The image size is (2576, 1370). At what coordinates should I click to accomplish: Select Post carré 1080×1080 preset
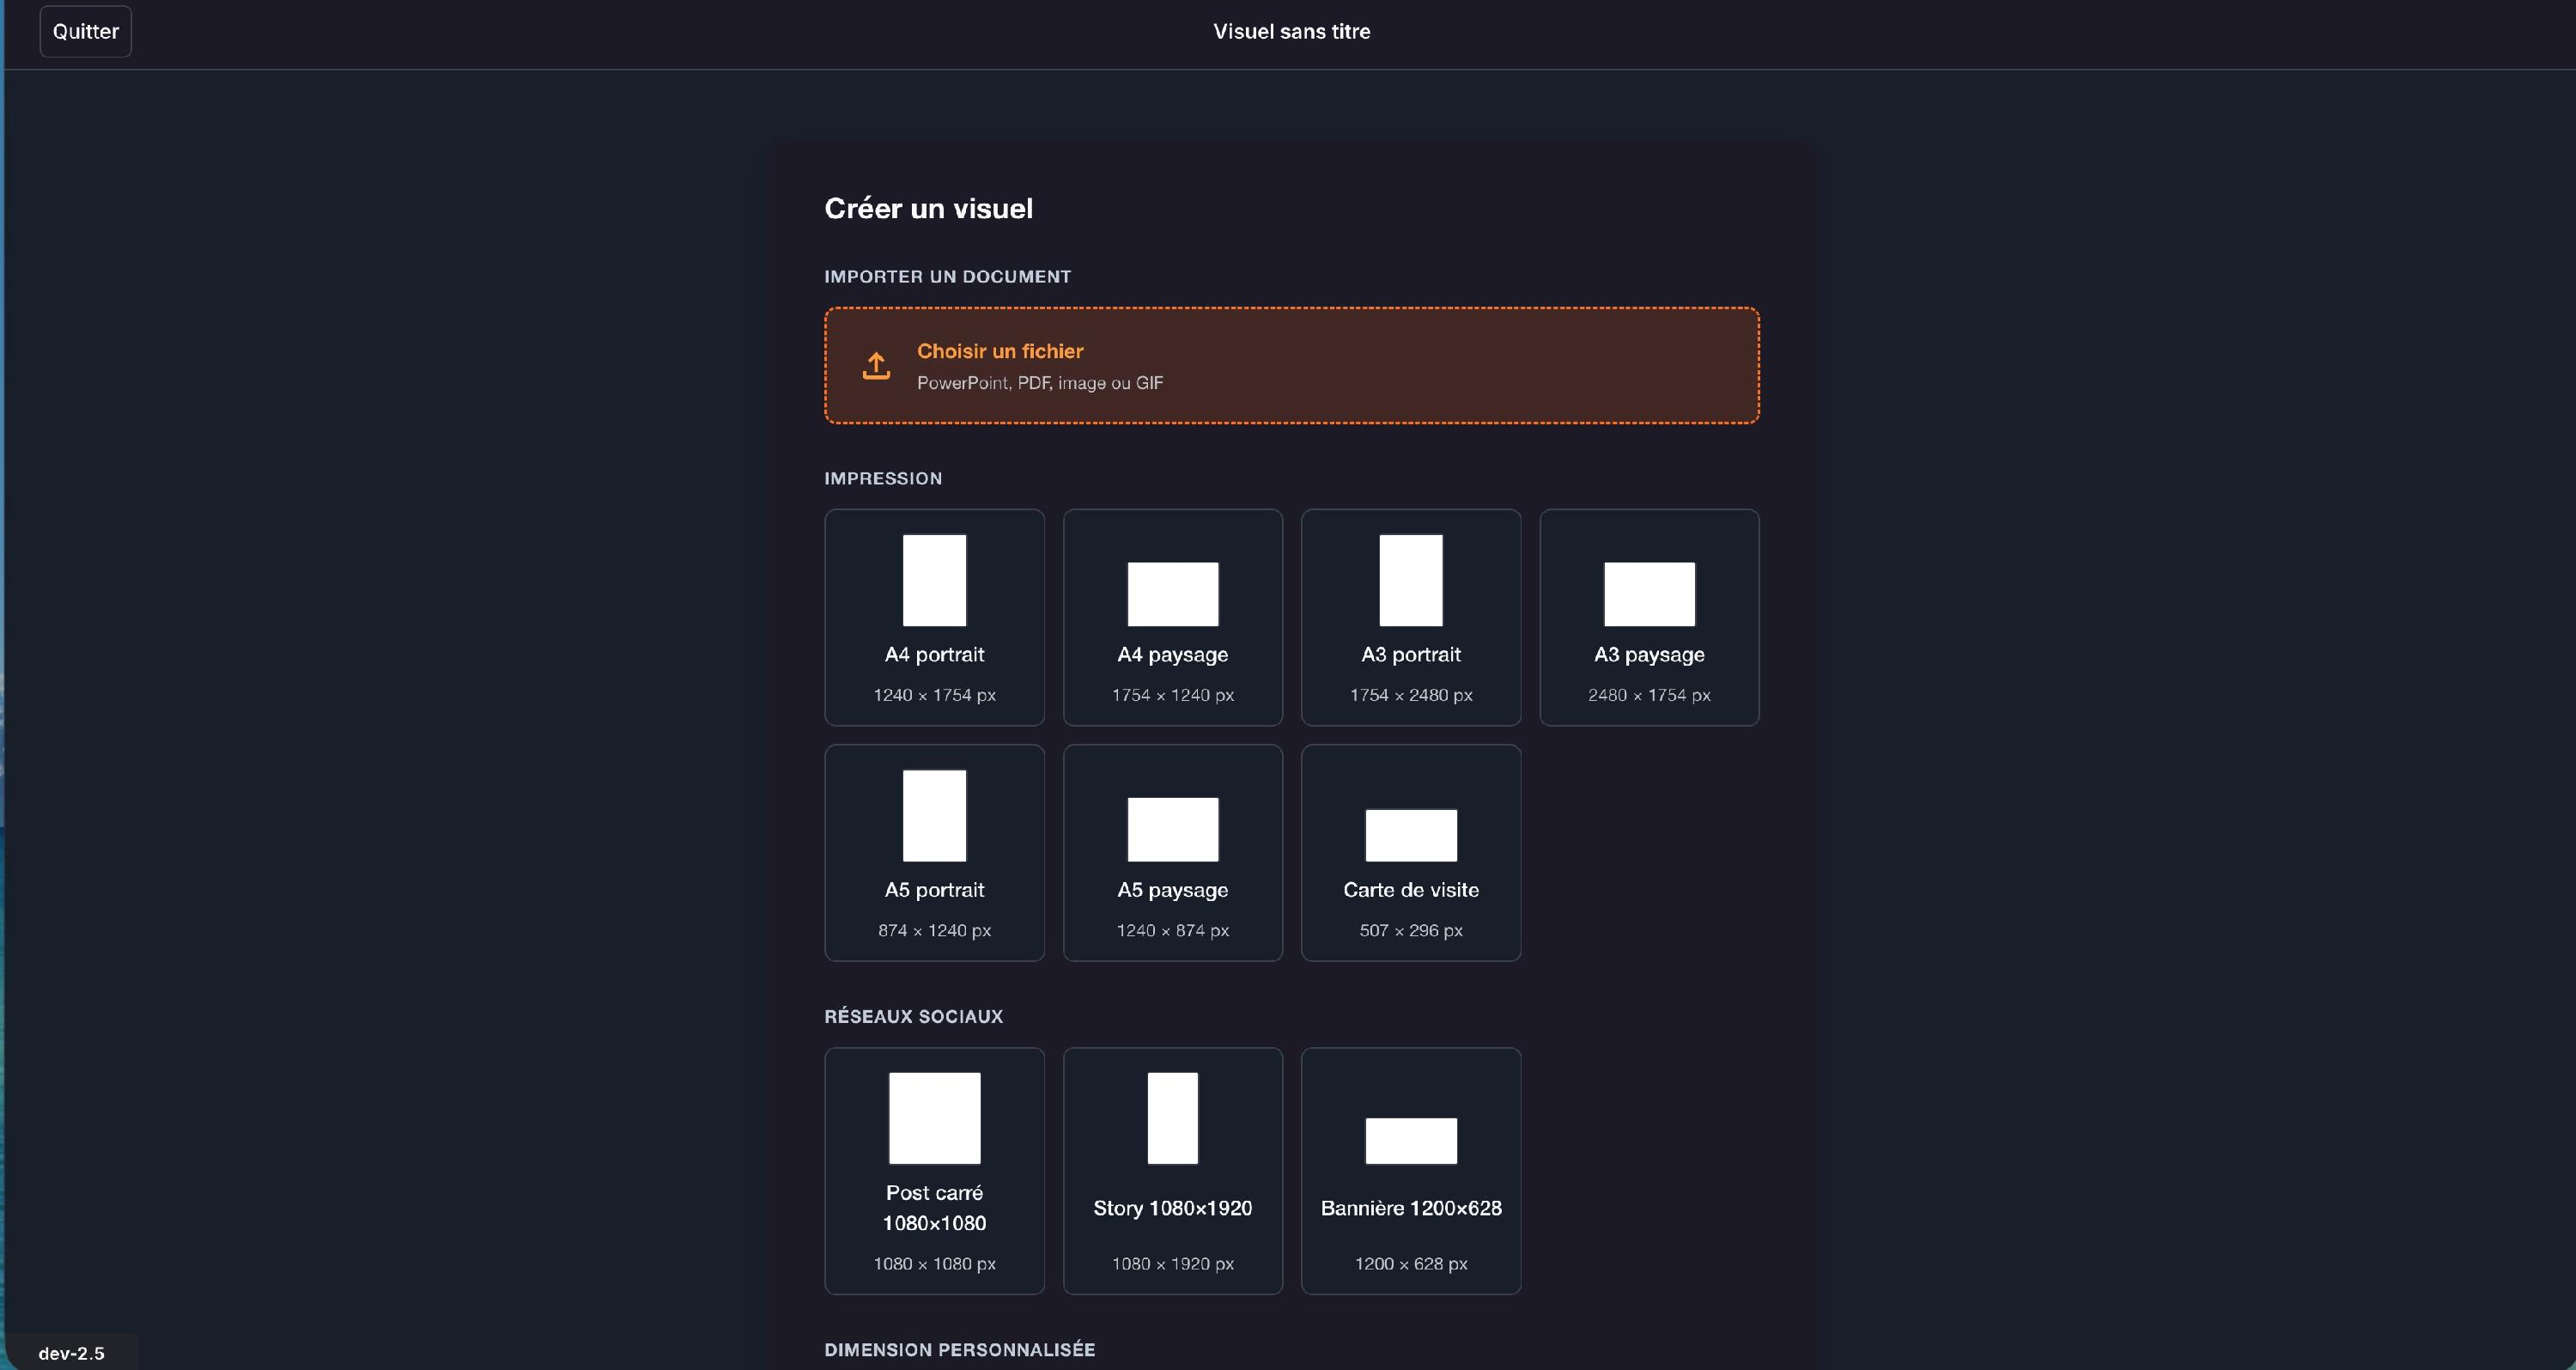click(x=934, y=1171)
